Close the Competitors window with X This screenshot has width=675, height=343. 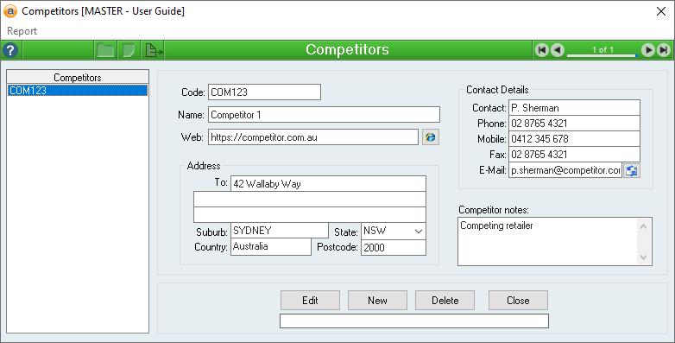click(661, 11)
